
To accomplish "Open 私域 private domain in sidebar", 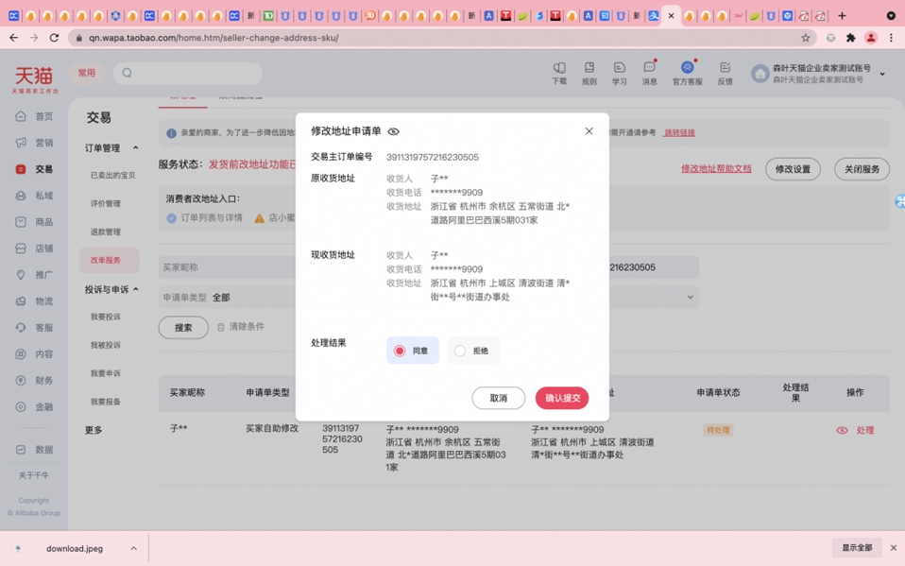I will point(34,196).
